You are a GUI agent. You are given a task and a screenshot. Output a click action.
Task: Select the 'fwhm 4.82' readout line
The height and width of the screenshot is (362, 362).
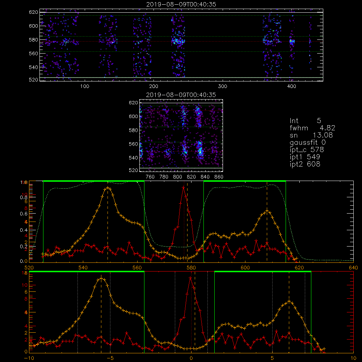pos(312,128)
